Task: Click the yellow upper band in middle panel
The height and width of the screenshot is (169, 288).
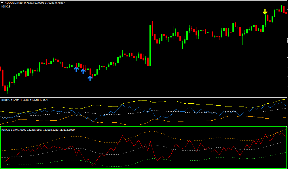Action: click(x=141, y=100)
